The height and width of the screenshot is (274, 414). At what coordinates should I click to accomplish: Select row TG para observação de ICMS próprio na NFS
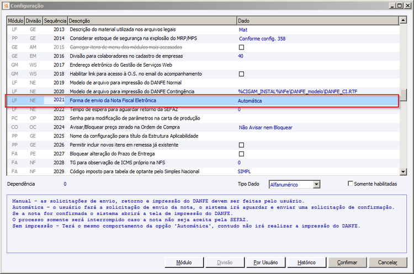click(x=203, y=163)
